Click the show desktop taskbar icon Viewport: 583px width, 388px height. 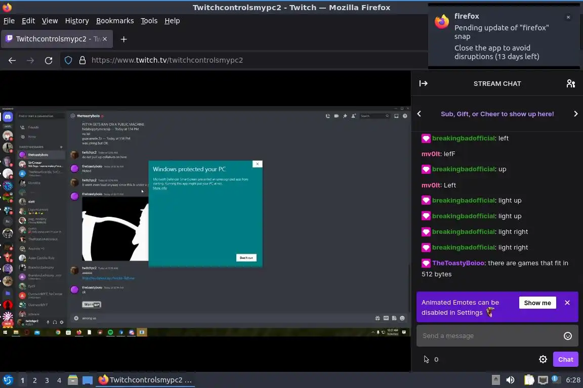(x=88, y=380)
